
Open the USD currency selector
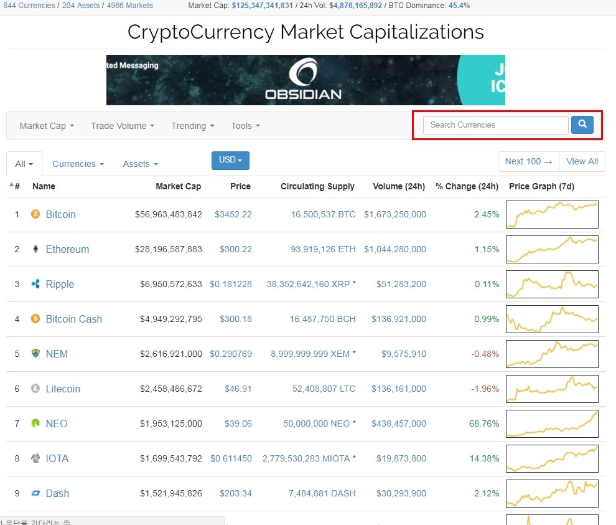click(x=230, y=161)
